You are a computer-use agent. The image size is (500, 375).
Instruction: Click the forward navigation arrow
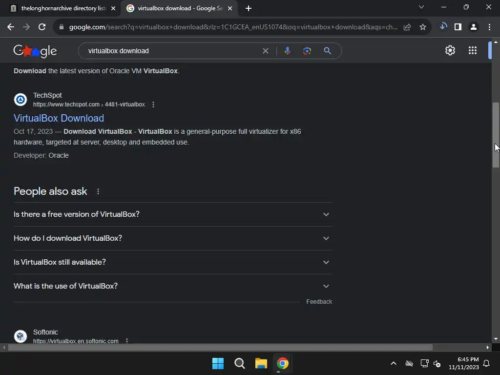(x=26, y=27)
